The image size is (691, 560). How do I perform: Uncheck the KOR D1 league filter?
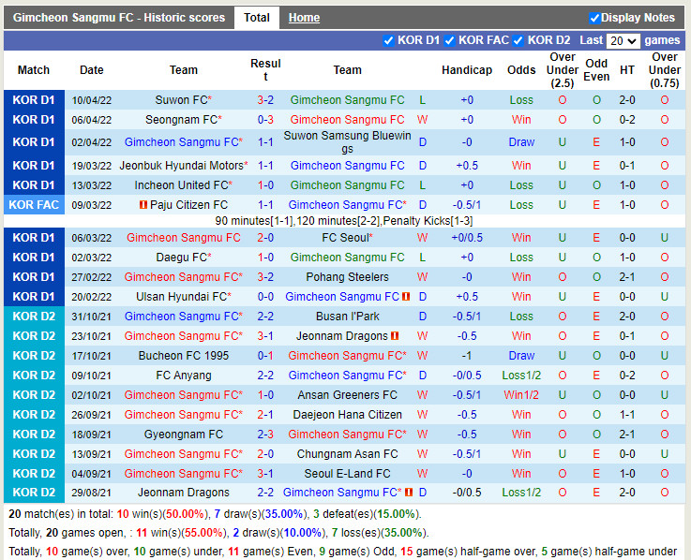pos(388,40)
